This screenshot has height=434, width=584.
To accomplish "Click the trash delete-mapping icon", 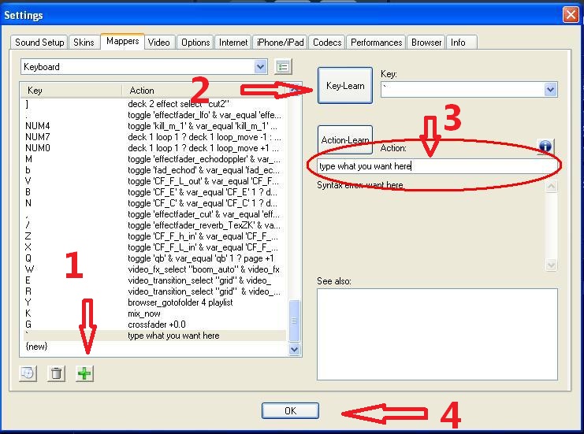I will pyautogui.click(x=56, y=373).
